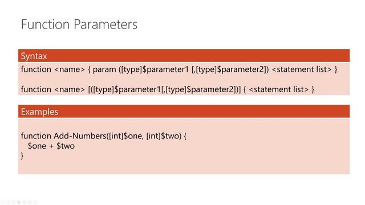Click the Add-Numbers function declaration line
The height and width of the screenshot is (205, 365).
(104, 136)
